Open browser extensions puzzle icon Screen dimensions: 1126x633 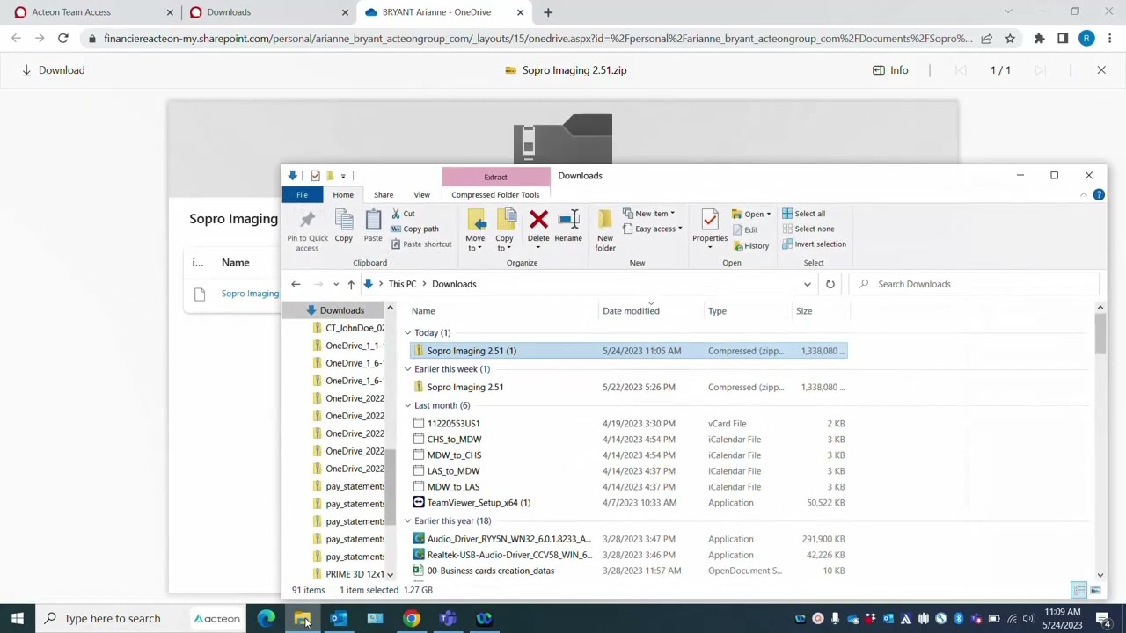(x=1039, y=39)
